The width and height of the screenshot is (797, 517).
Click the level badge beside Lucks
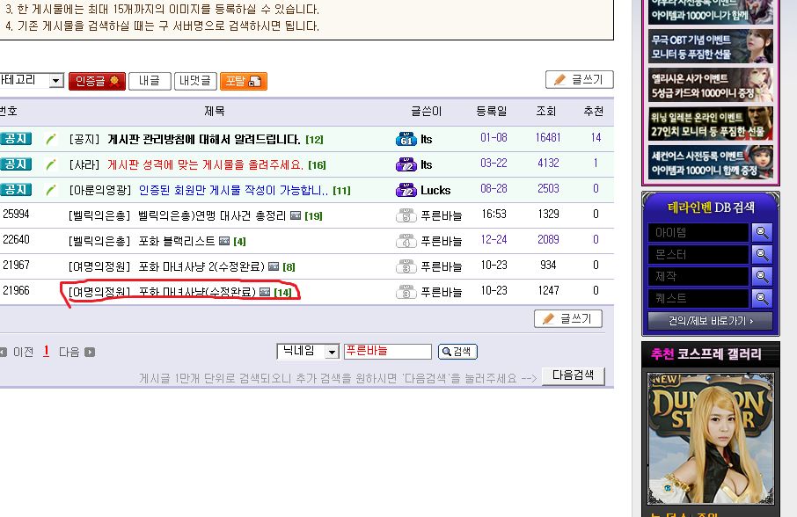point(406,190)
